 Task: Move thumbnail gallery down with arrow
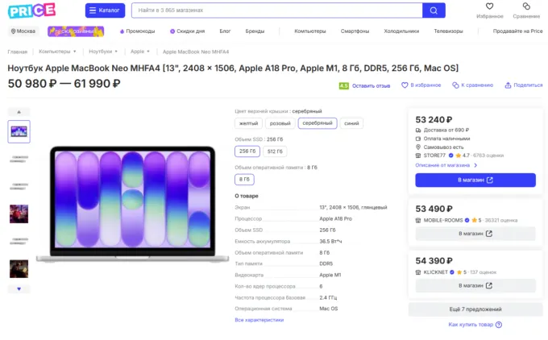coord(19,289)
